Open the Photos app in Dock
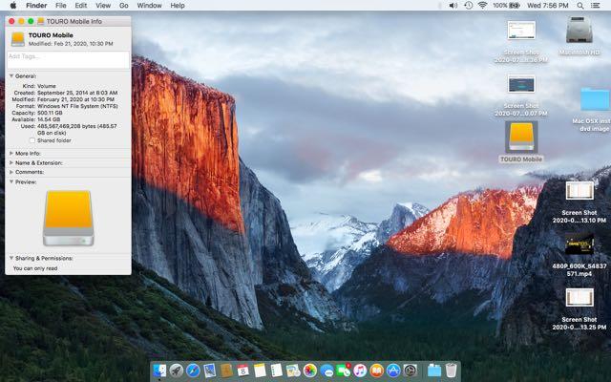The height and width of the screenshot is (382, 611). (x=309, y=370)
